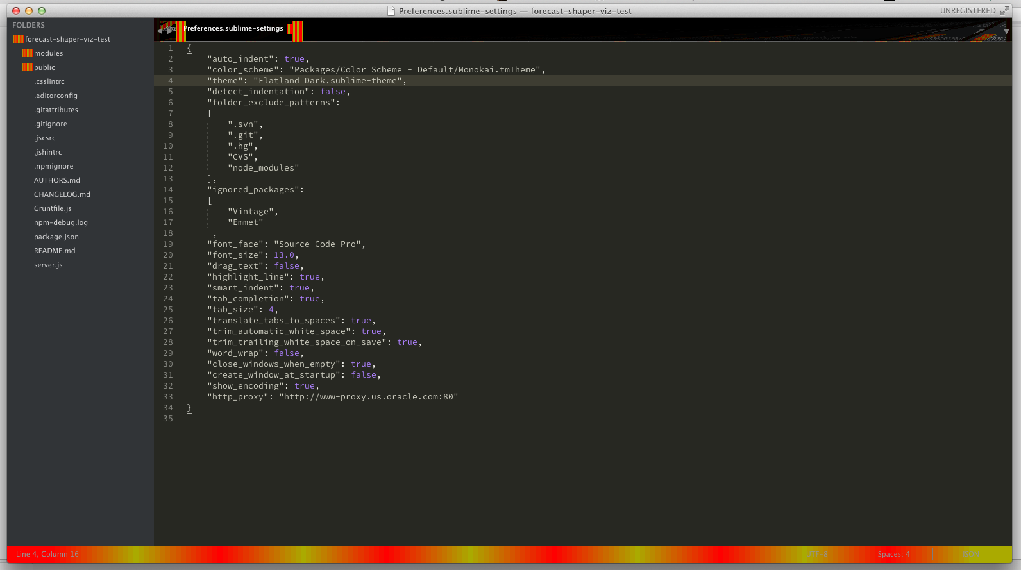
Task: Click line number 1 in the gutter
Action: click(171, 48)
